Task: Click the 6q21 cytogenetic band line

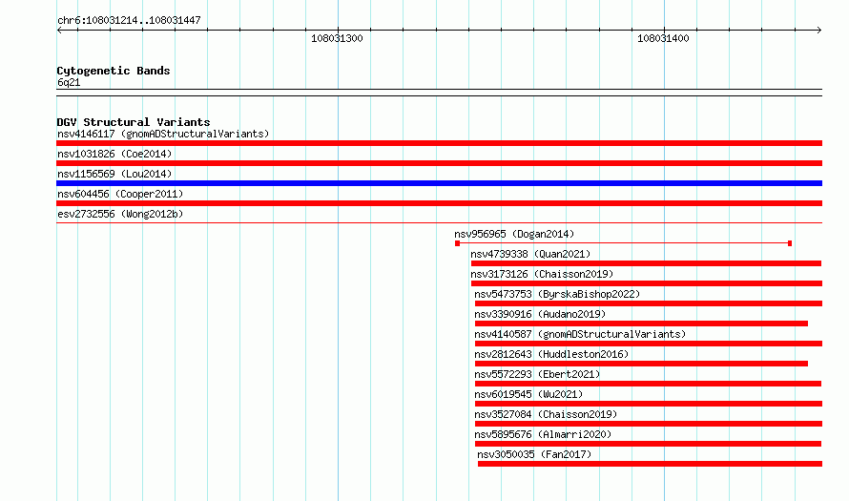Action: [x=439, y=93]
